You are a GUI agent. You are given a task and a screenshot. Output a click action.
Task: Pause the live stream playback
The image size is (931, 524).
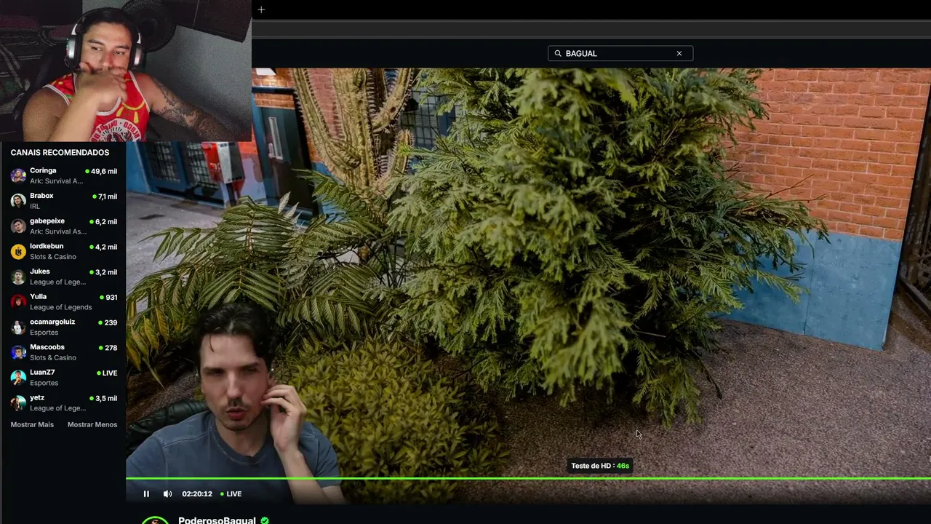pyautogui.click(x=146, y=493)
